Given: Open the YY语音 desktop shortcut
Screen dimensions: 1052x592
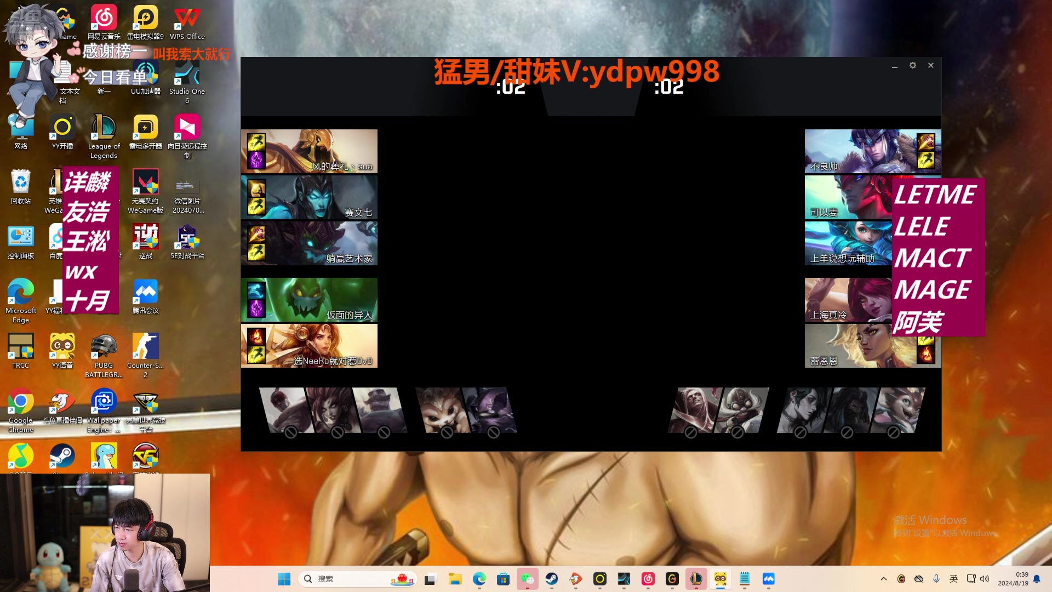Looking at the screenshot, I should point(62,351).
